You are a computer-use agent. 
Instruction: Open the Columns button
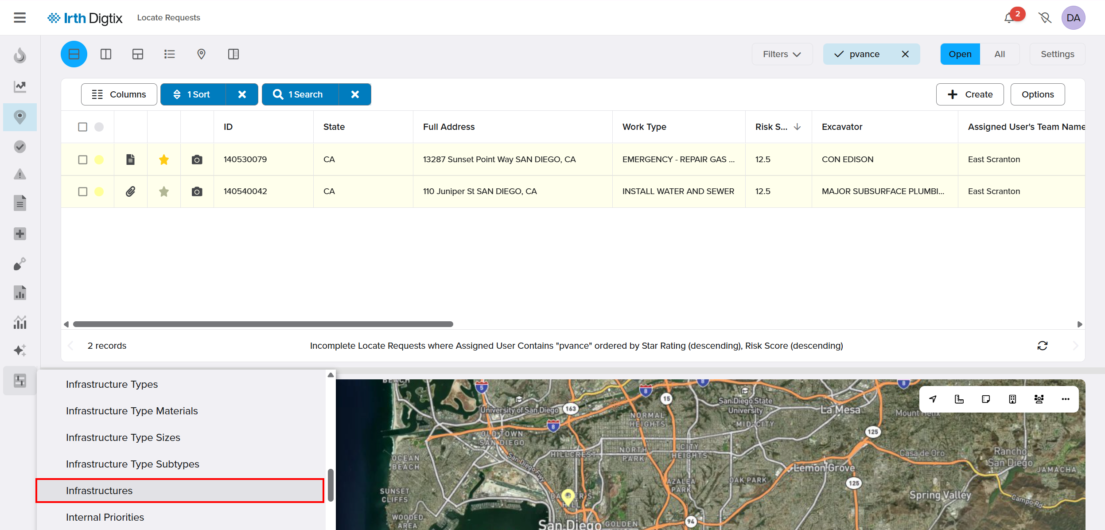tap(119, 94)
